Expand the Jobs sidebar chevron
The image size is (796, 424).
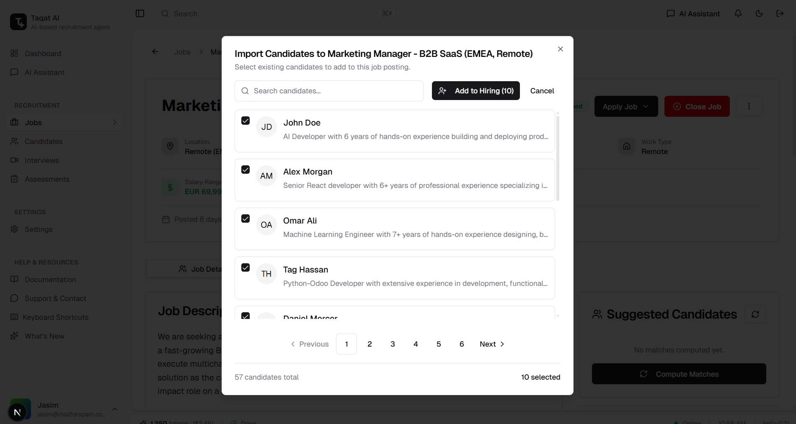(115, 122)
